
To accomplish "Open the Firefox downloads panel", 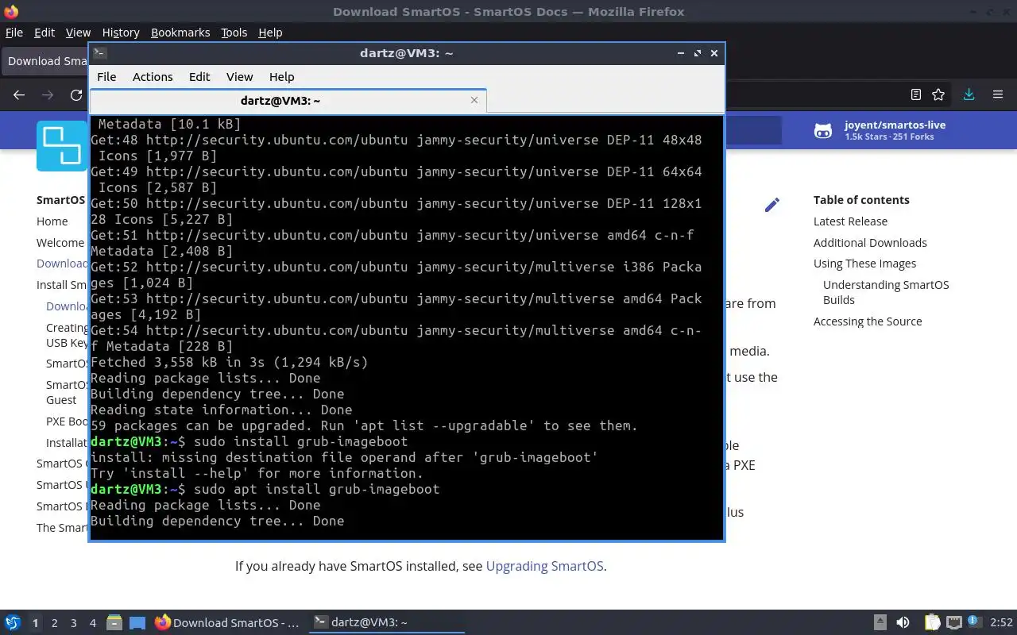I will tap(969, 94).
